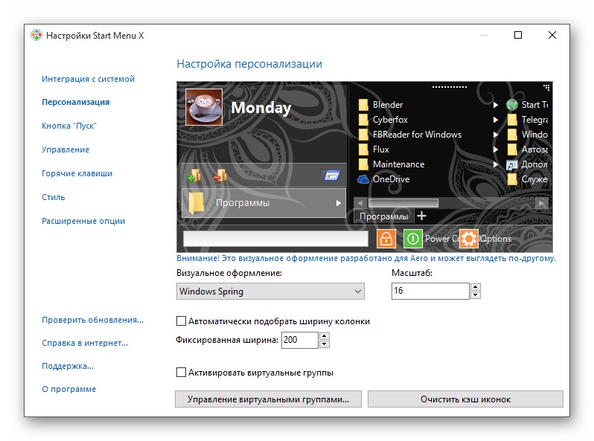Image resolution: width=594 pixels, height=441 pixels.
Task: Enable Активировать виртуальные группы checkbox
Action: (x=182, y=373)
